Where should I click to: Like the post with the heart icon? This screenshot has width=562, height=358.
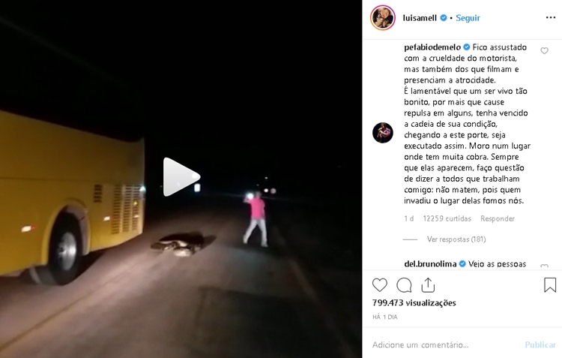(380, 285)
